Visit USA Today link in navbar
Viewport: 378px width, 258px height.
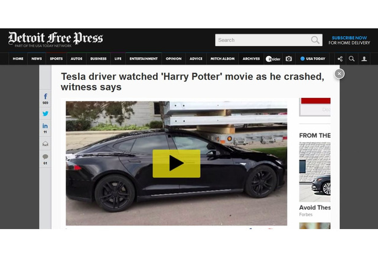[312, 59]
